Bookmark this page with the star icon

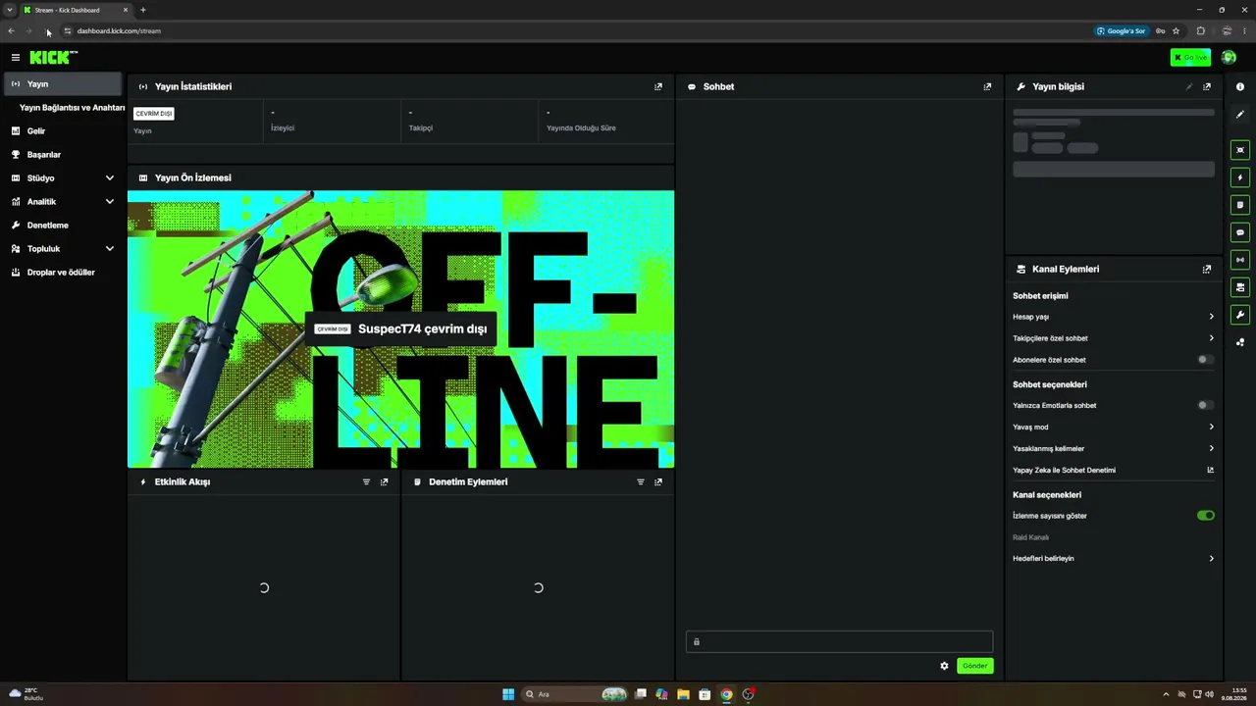[x=1176, y=30]
